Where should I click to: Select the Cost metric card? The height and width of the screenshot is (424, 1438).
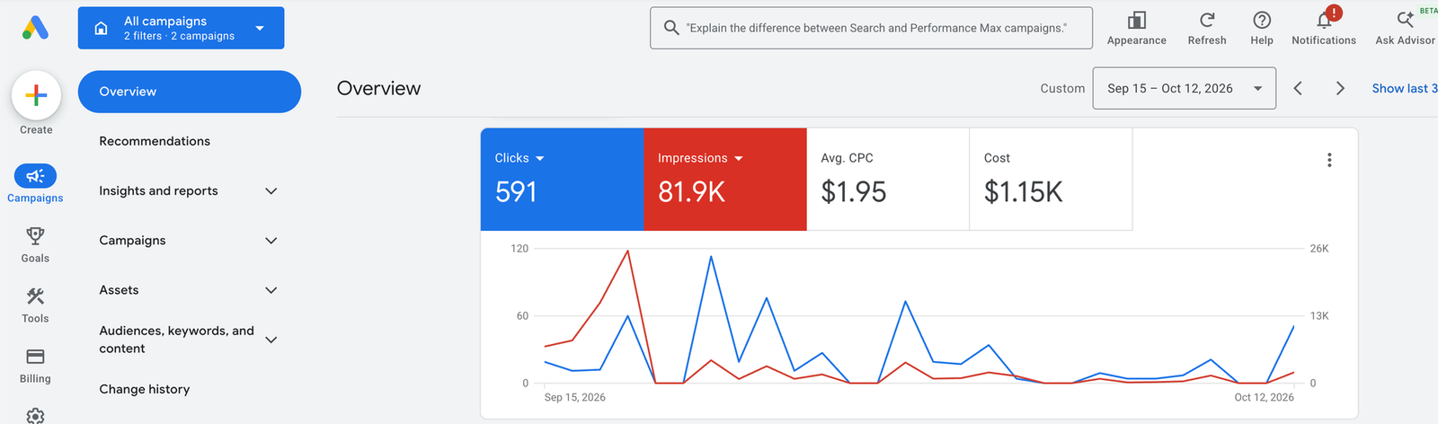[x=1051, y=179]
